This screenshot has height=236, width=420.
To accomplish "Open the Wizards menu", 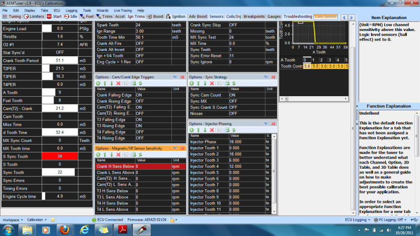I will point(103,10).
